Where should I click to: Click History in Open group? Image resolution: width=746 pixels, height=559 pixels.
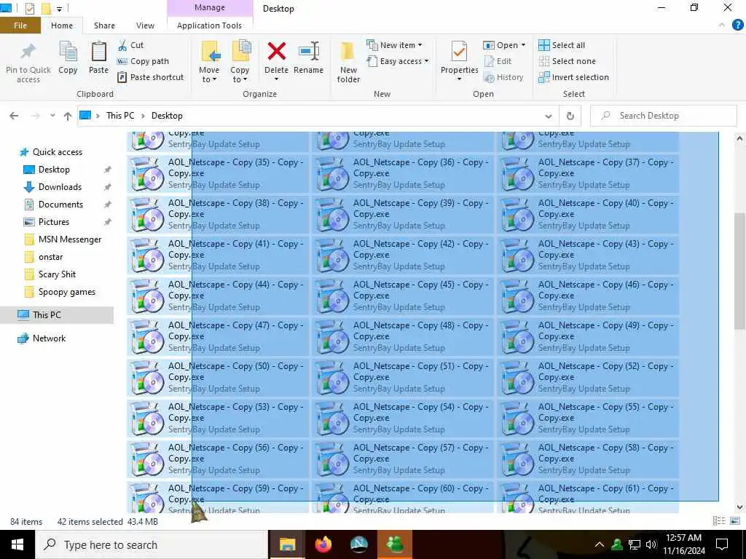tap(503, 77)
